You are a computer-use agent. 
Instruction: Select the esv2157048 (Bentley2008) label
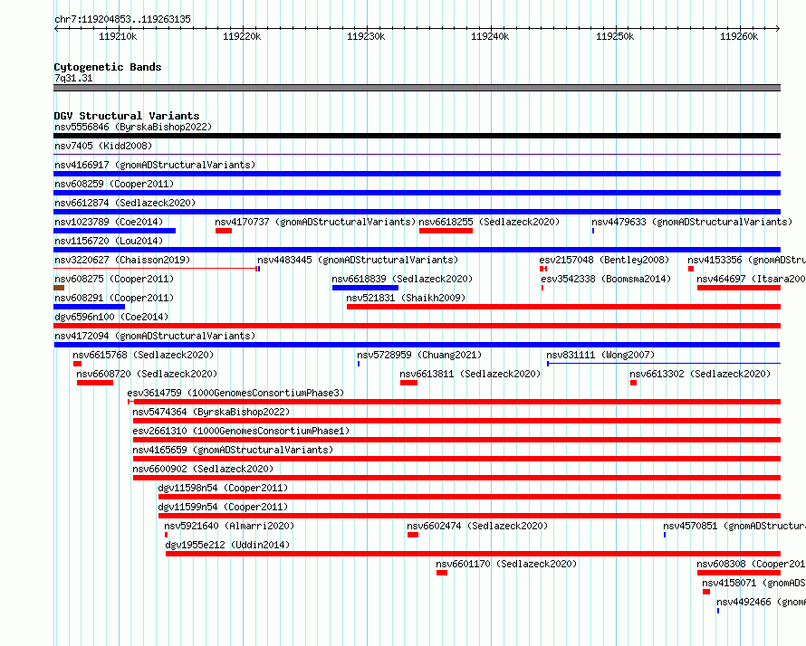coord(605,260)
